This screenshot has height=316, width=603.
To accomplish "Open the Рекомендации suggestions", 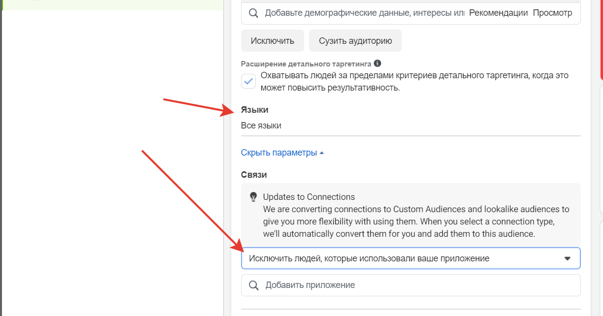I will (x=498, y=13).
